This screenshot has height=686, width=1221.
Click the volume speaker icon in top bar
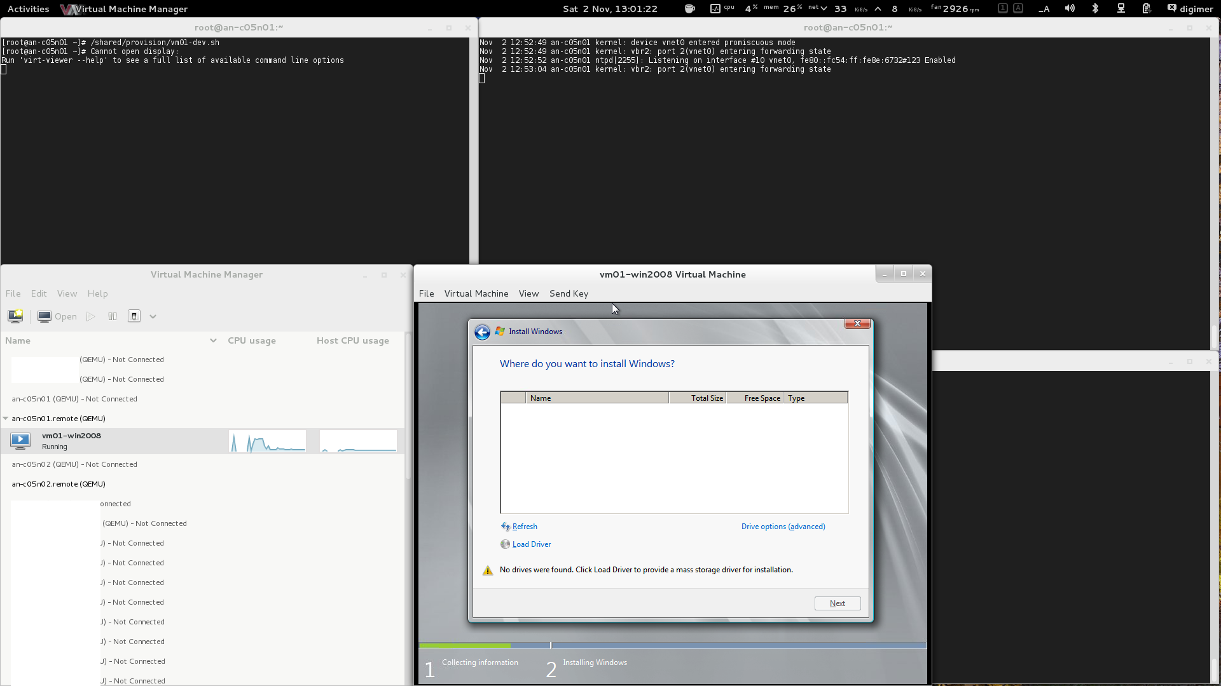(1070, 9)
